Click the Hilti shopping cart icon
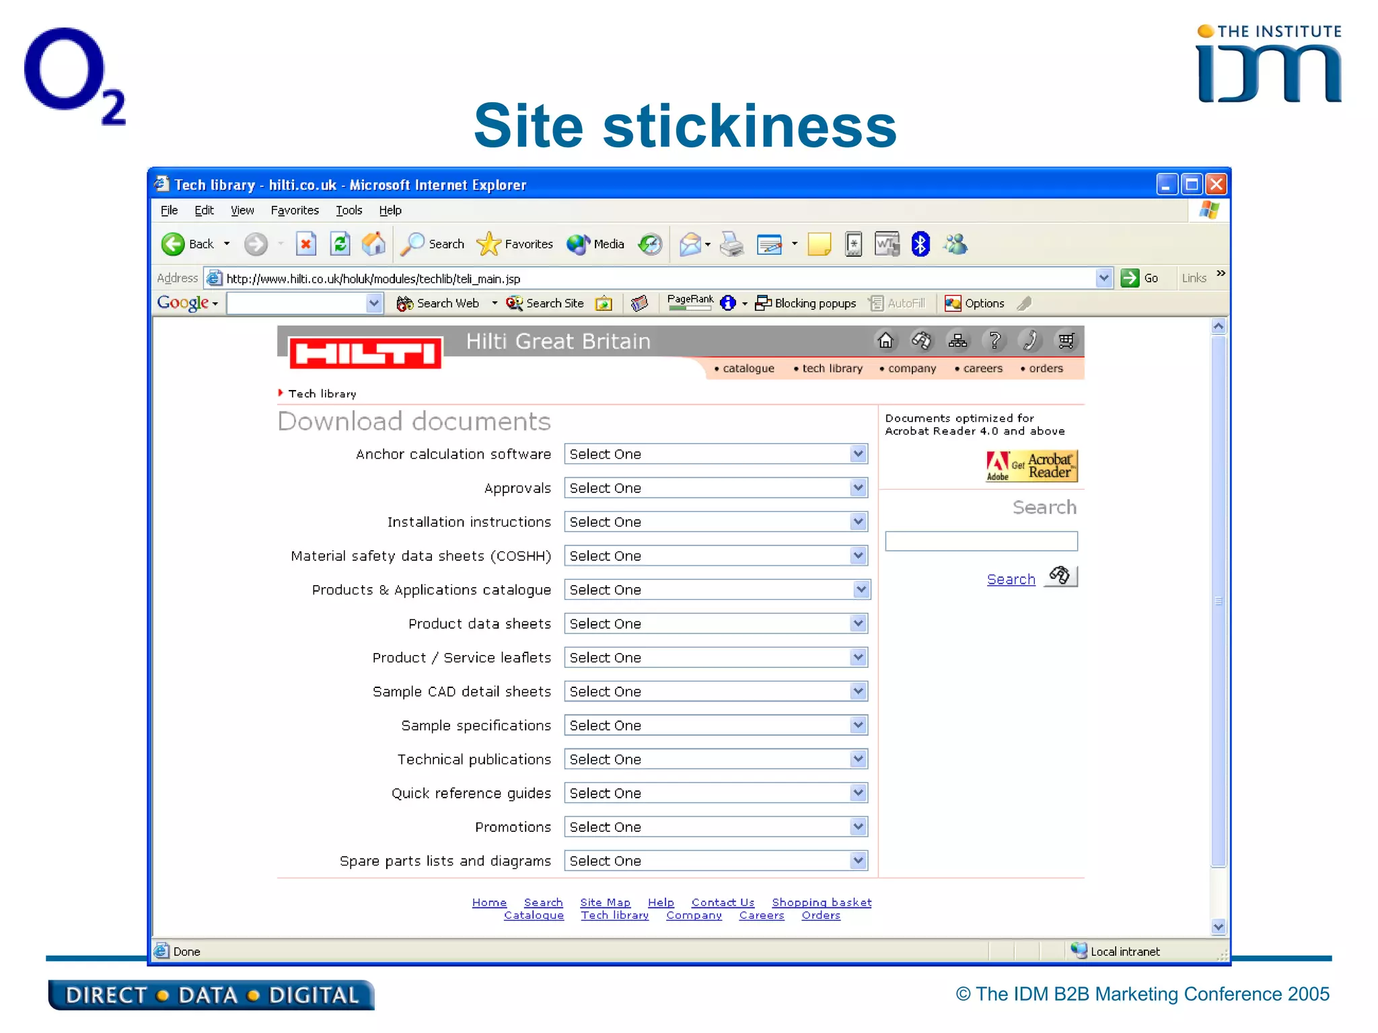 (x=1066, y=341)
